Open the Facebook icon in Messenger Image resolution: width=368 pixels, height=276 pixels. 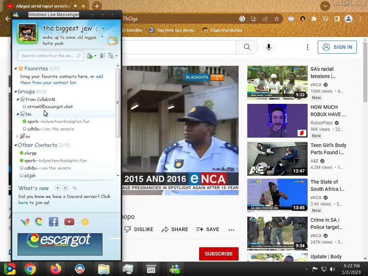click(x=54, y=222)
